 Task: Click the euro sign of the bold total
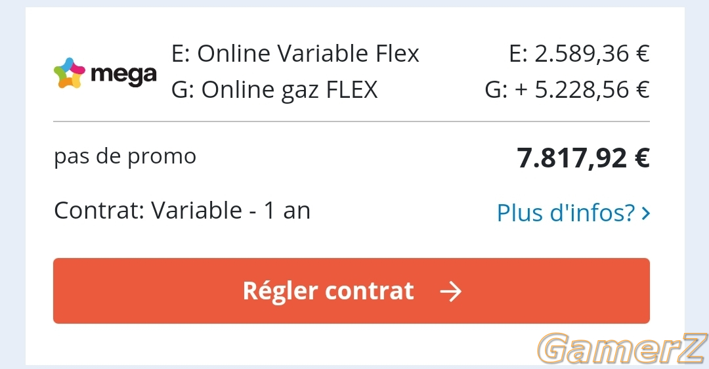(x=642, y=158)
